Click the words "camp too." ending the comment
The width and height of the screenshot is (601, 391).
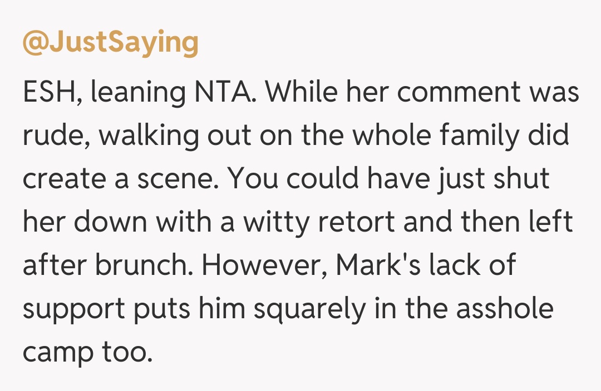(x=87, y=352)
